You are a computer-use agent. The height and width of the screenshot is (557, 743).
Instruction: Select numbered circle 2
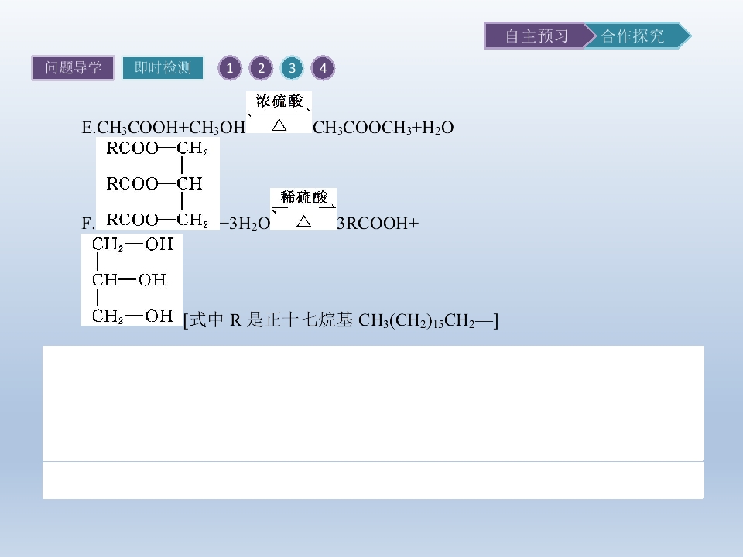tap(261, 68)
